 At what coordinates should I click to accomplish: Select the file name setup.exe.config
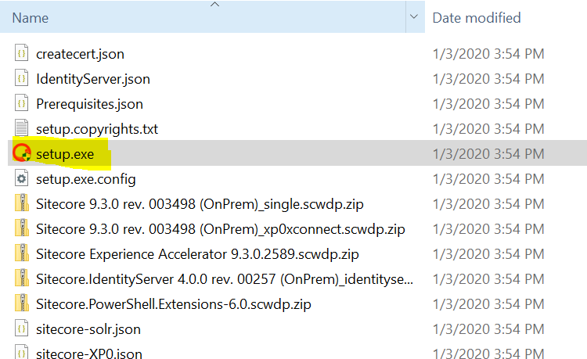86,179
